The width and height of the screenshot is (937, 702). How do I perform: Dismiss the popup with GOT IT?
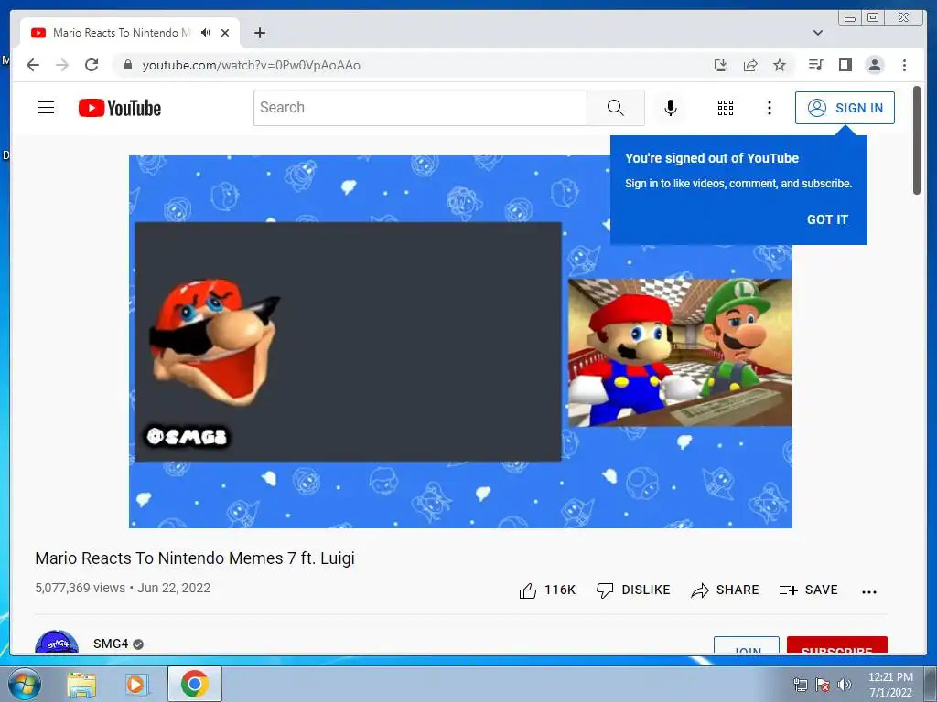click(x=827, y=219)
